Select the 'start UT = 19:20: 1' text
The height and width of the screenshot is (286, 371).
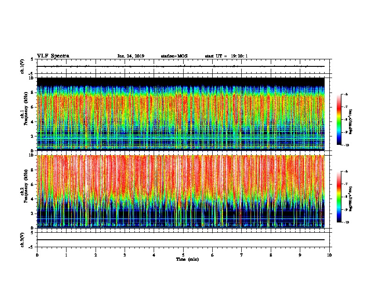click(226, 56)
